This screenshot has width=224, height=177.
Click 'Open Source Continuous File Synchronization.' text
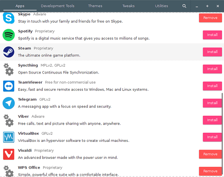[x=58, y=72]
